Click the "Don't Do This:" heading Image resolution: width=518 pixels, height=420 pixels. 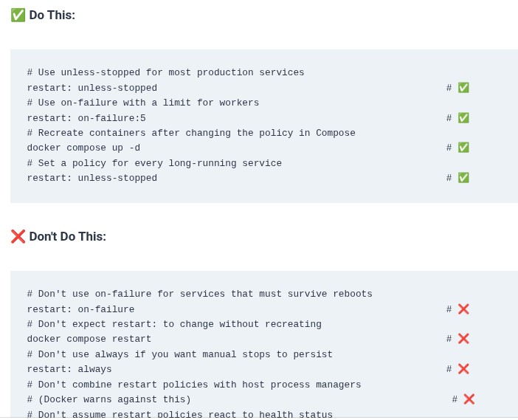[68, 237]
